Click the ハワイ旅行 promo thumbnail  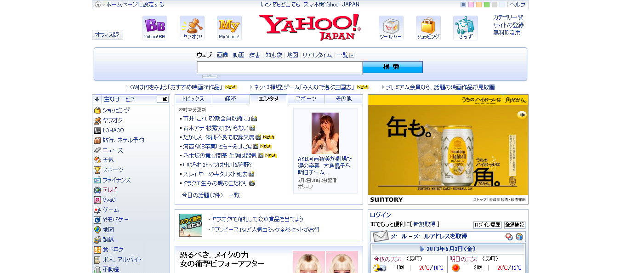pos(191,225)
